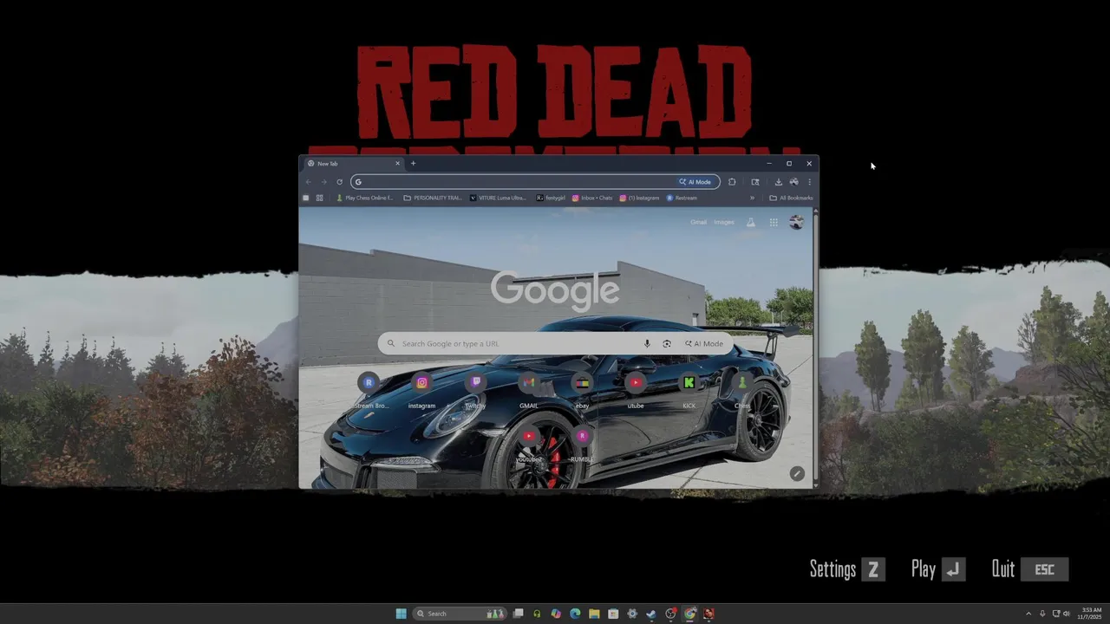
Task: Open Twitchy shortcut tile
Action: click(475, 390)
